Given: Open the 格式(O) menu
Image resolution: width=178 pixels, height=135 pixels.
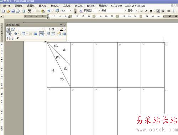Looking at the screenshot, I should pos(55,6).
